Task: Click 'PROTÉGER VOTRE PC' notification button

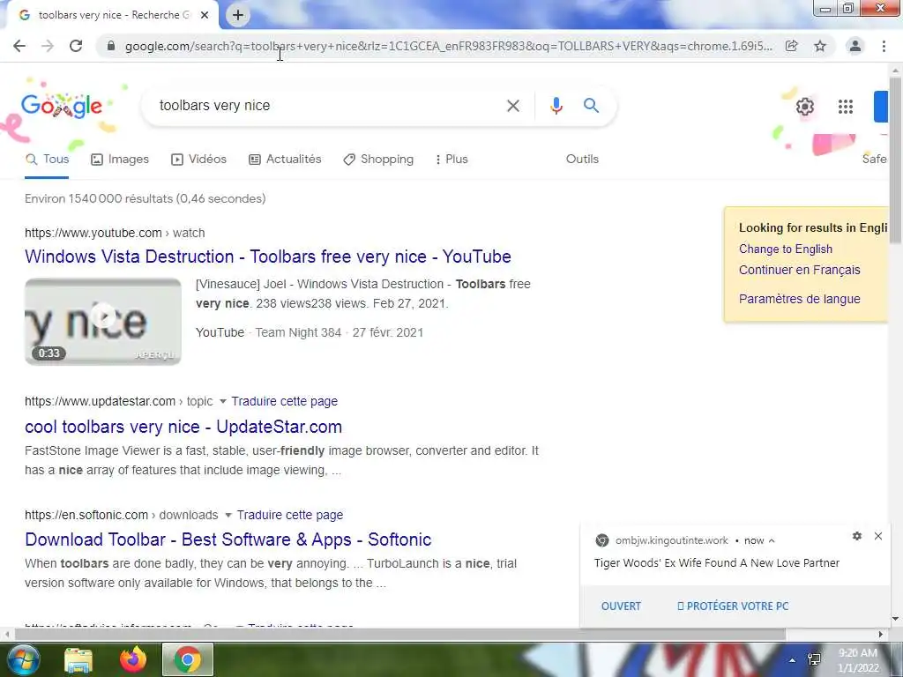Action: pos(733,606)
